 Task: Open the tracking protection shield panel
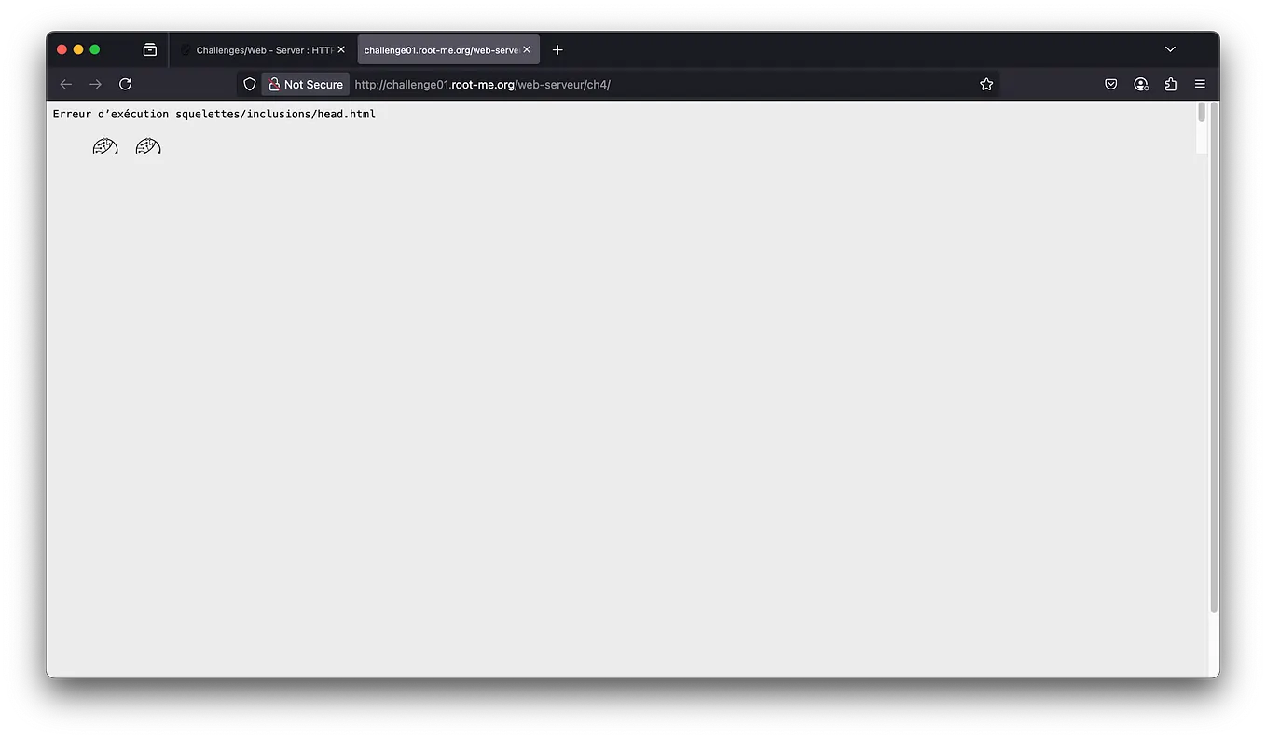point(249,84)
